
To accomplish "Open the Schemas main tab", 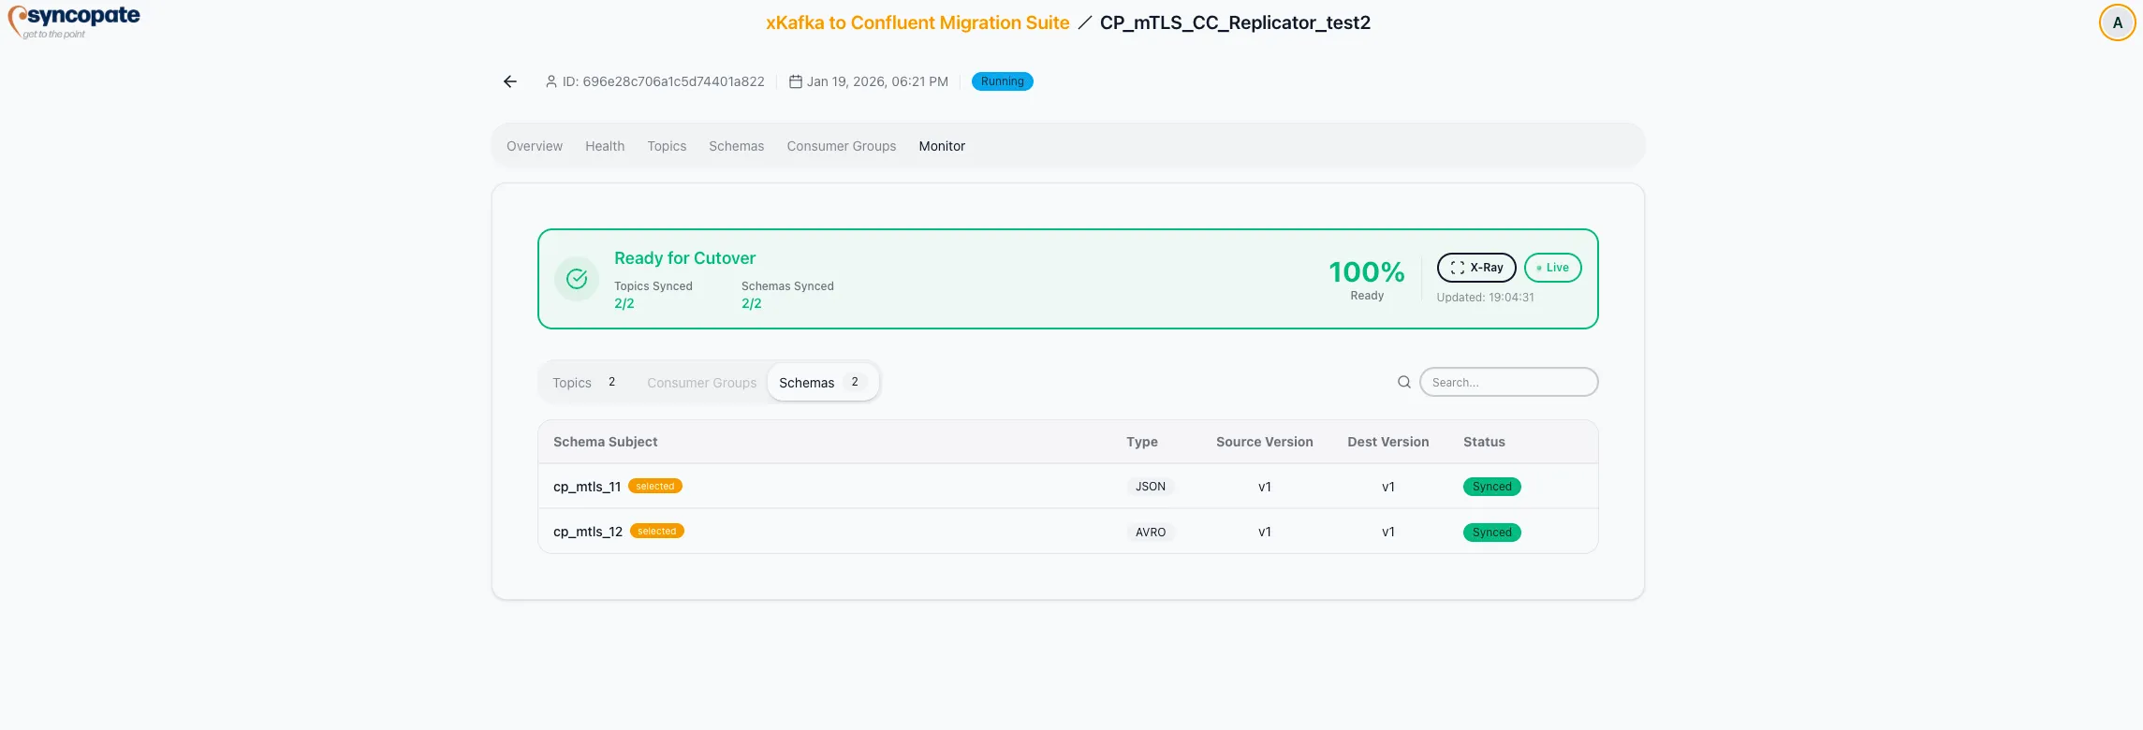I will (x=737, y=146).
